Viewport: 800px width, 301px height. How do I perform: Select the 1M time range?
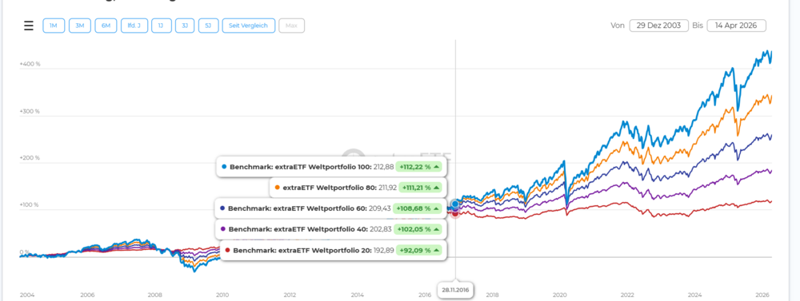(x=54, y=26)
